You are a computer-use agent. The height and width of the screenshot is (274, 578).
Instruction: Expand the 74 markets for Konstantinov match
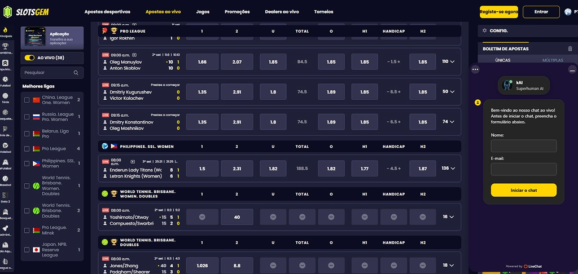pyautogui.click(x=448, y=122)
